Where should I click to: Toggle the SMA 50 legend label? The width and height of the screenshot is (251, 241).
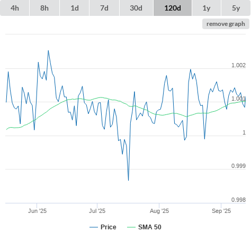coord(150,227)
